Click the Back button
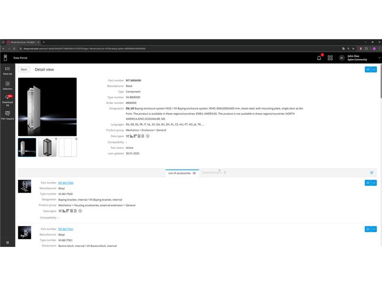Screen dimensions: 382x286 (24, 70)
